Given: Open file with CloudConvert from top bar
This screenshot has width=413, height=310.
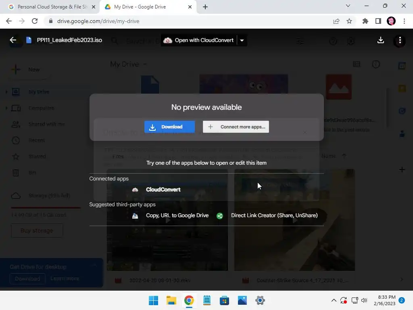Looking at the screenshot, I should click(x=199, y=40).
